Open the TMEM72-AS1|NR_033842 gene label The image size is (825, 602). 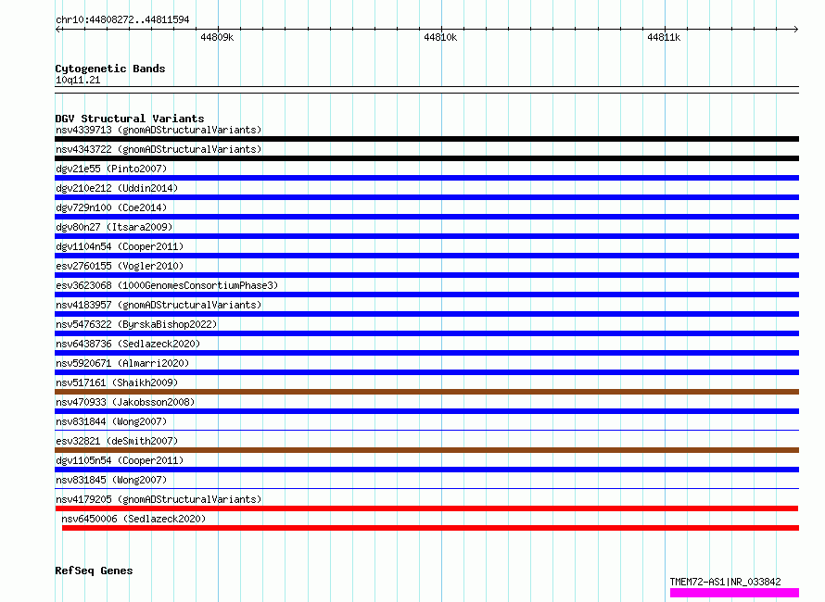(725, 582)
